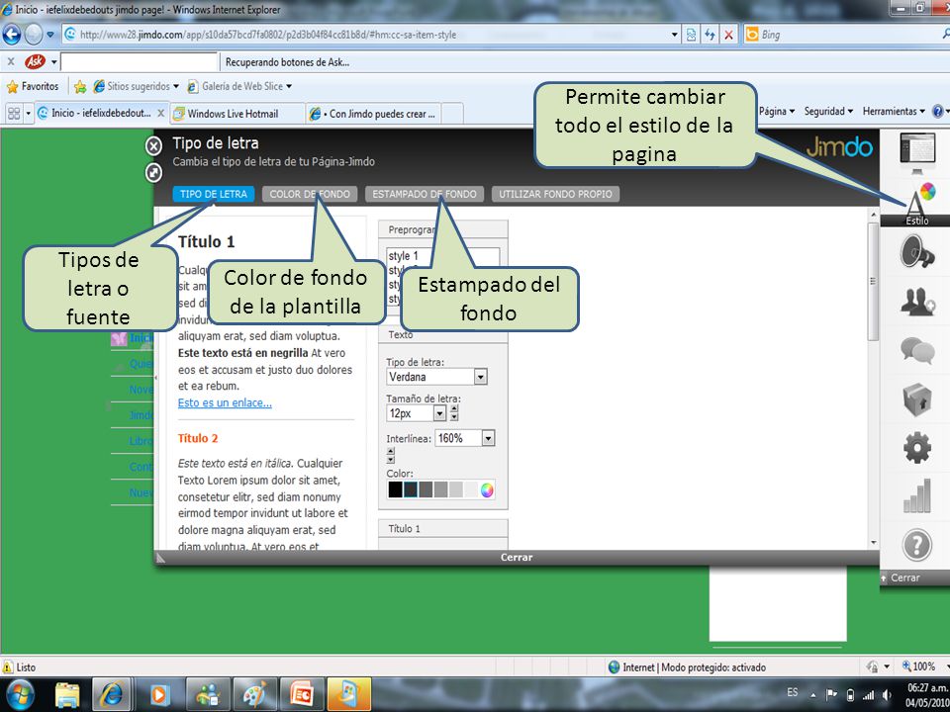Click the 'Esto es un enlace...' link
Viewport: 950px width, 712px height.
coord(225,402)
